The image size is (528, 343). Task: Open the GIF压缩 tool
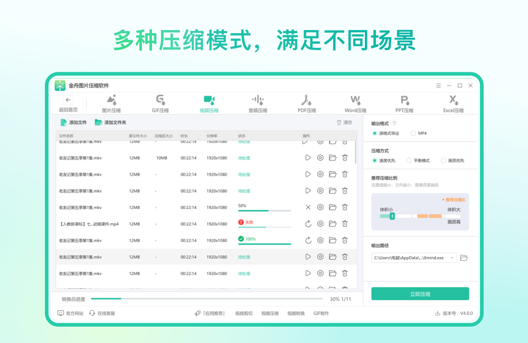159,103
